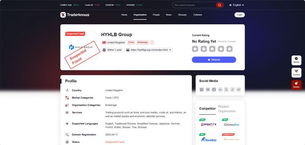Open the News menu item
This screenshot has width=305, height=145.
pyautogui.click(x=169, y=15)
